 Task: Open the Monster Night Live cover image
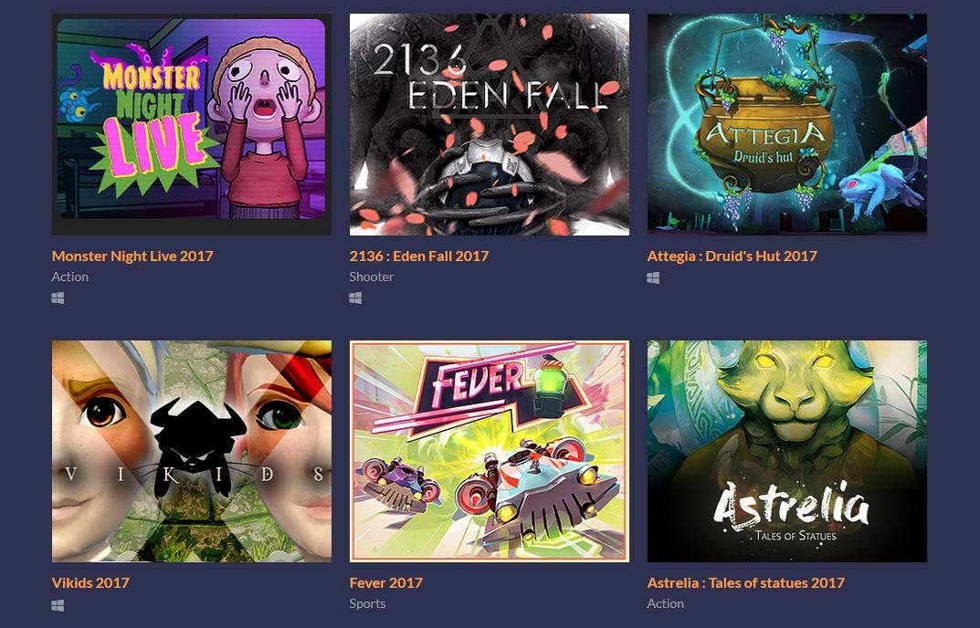(192, 124)
